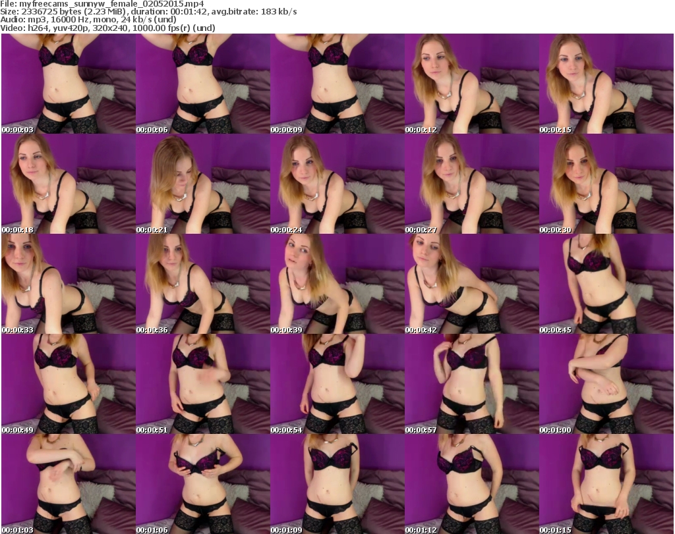Select the thumbnail stamped 00:01:00
Viewport: 675px width, 534px height.
[606, 385]
